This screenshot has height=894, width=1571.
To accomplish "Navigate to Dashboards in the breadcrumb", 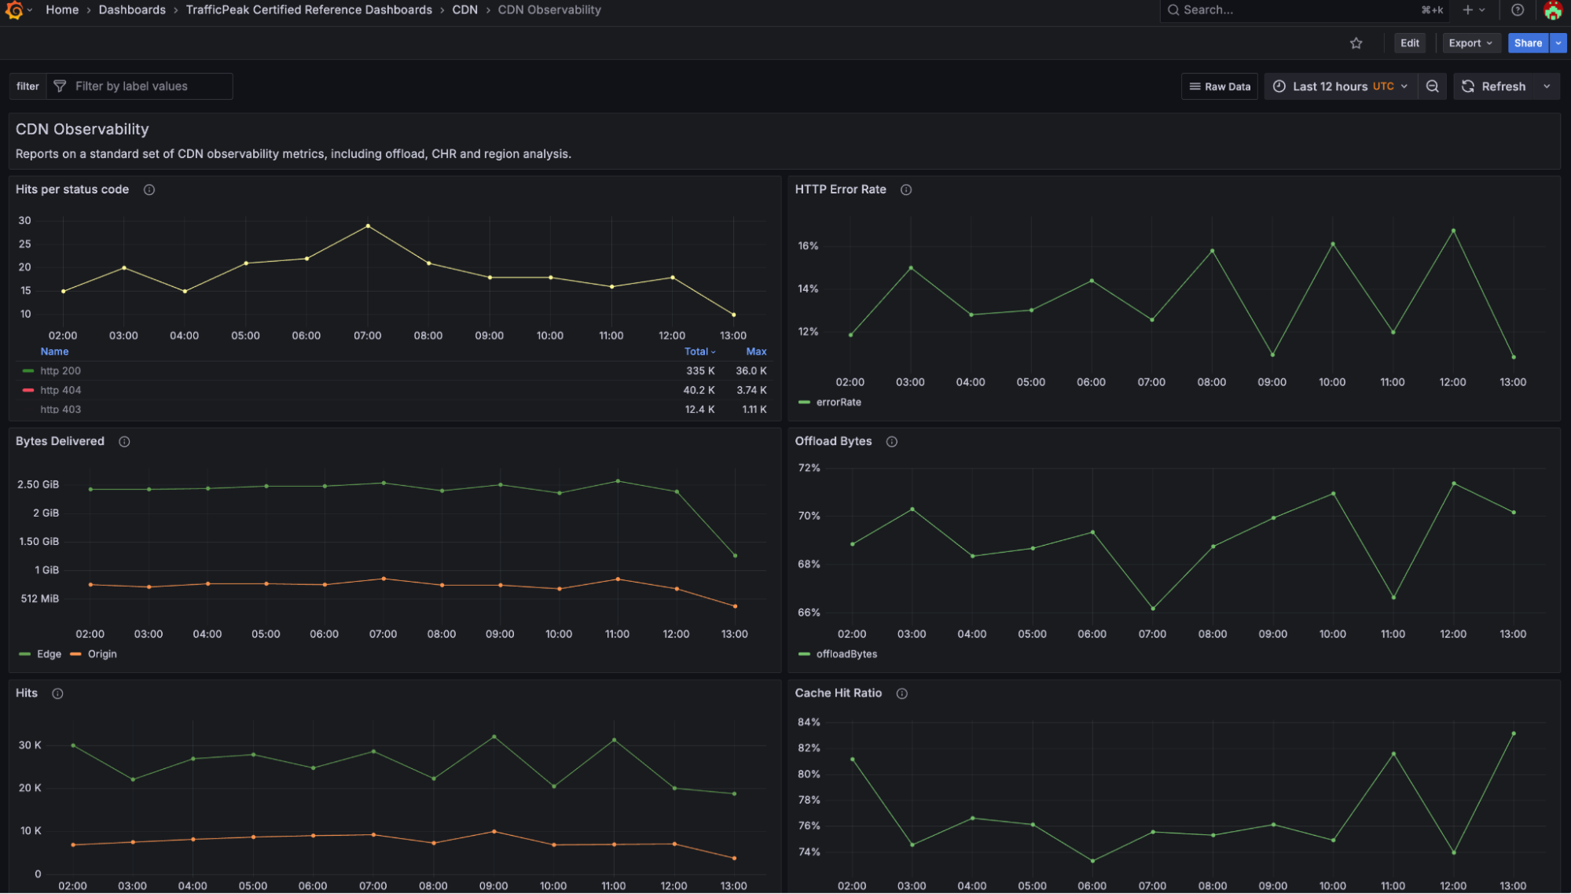I will (x=132, y=10).
